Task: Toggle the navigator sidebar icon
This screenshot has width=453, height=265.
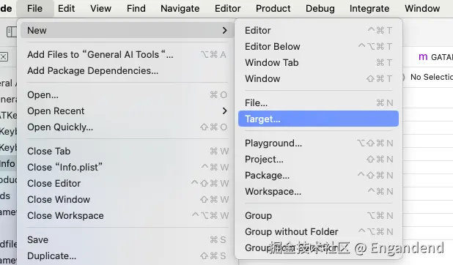Action: [12, 31]
